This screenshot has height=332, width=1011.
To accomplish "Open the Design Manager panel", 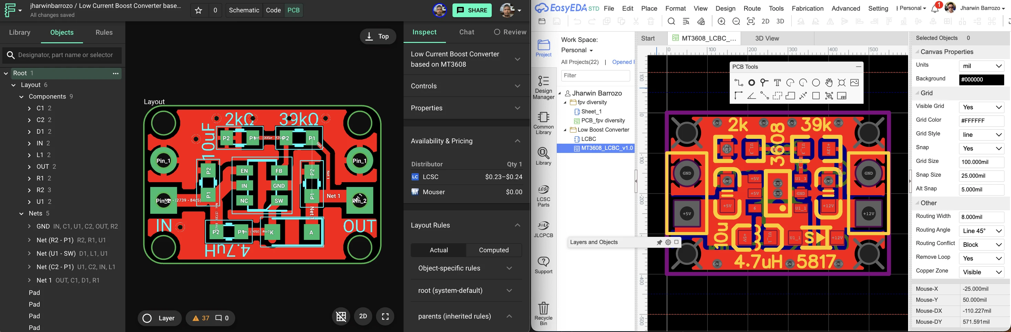I will (543, 86).
